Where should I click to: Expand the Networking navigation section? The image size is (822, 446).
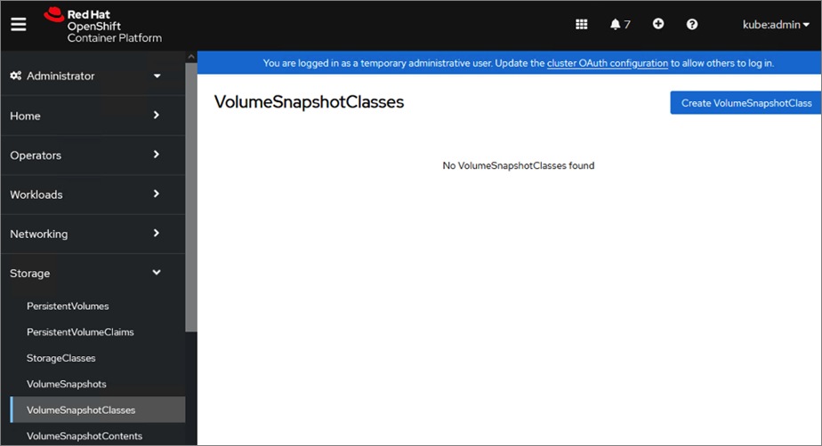(x=93, y=234)
